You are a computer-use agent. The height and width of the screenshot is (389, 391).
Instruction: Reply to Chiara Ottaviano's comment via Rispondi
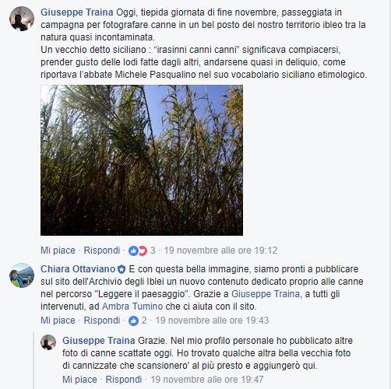pyautogui.click(x=102, y=321)
